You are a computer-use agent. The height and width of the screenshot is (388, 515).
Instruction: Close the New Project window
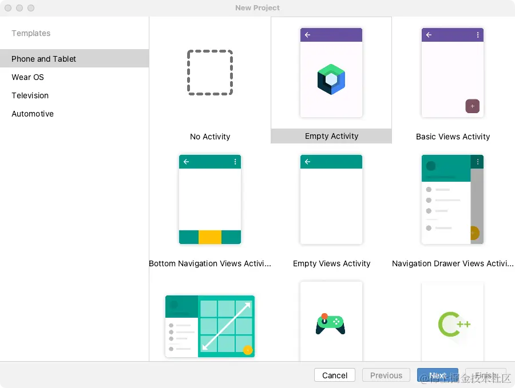point(8,8)
